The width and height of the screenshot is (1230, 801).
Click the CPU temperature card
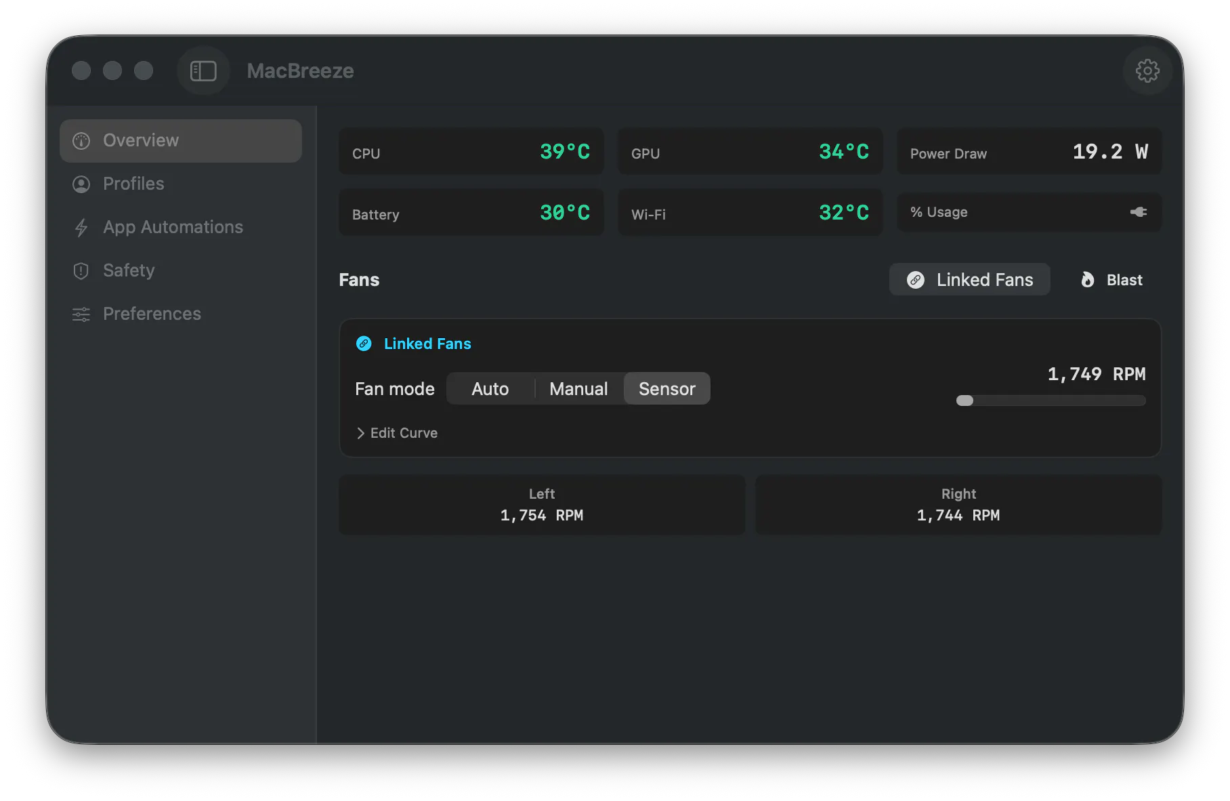point(471,152)
